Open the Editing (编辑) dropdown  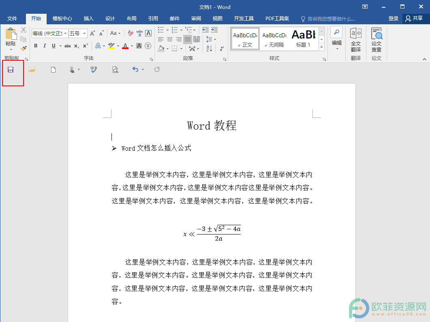click(x=337, y=39)
